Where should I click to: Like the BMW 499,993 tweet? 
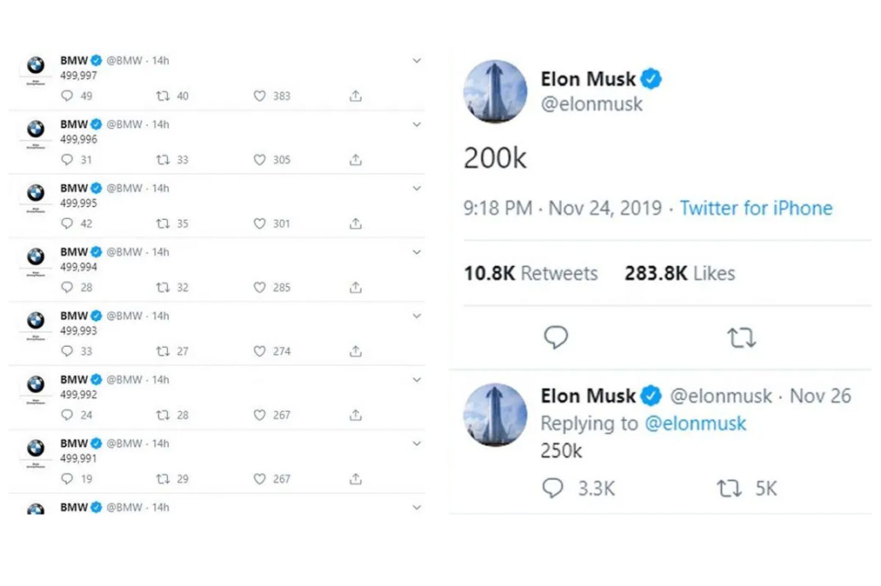(260, 351)
